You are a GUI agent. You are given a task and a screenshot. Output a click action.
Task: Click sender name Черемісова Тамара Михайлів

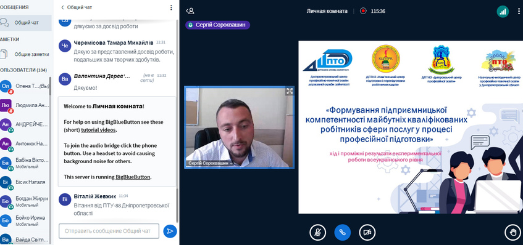click(114, 43)
